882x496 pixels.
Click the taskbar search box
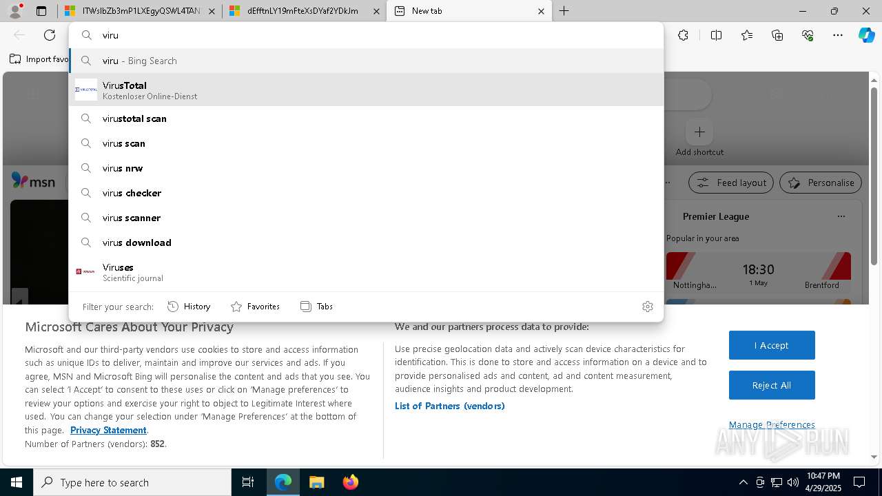(132, 482)
